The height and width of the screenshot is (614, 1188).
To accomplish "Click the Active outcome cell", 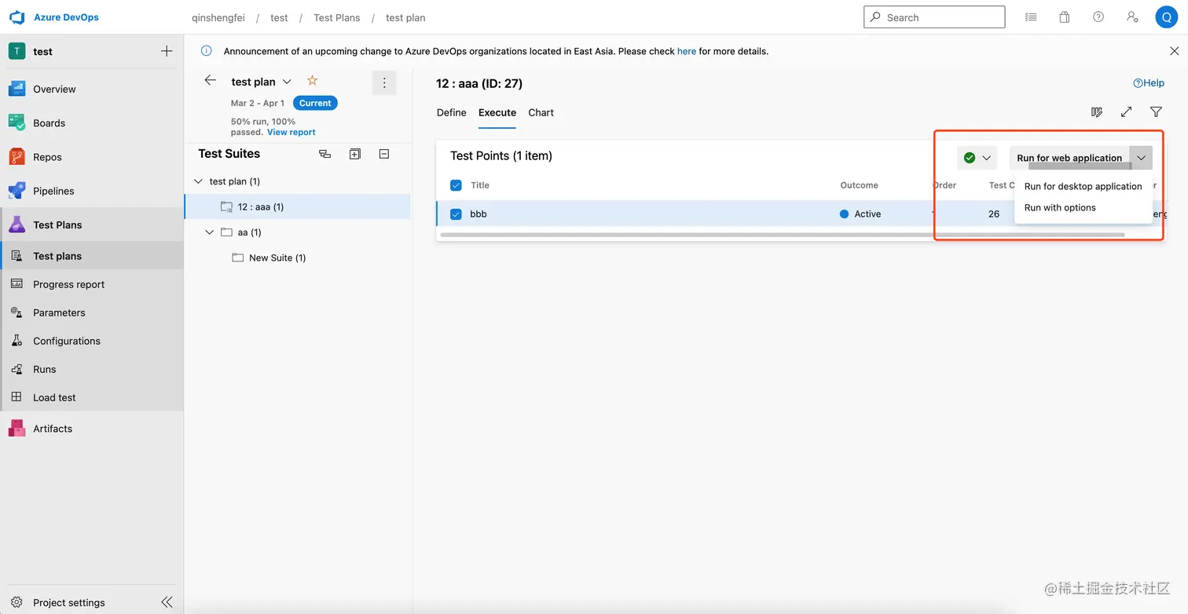I will point(860,214).
